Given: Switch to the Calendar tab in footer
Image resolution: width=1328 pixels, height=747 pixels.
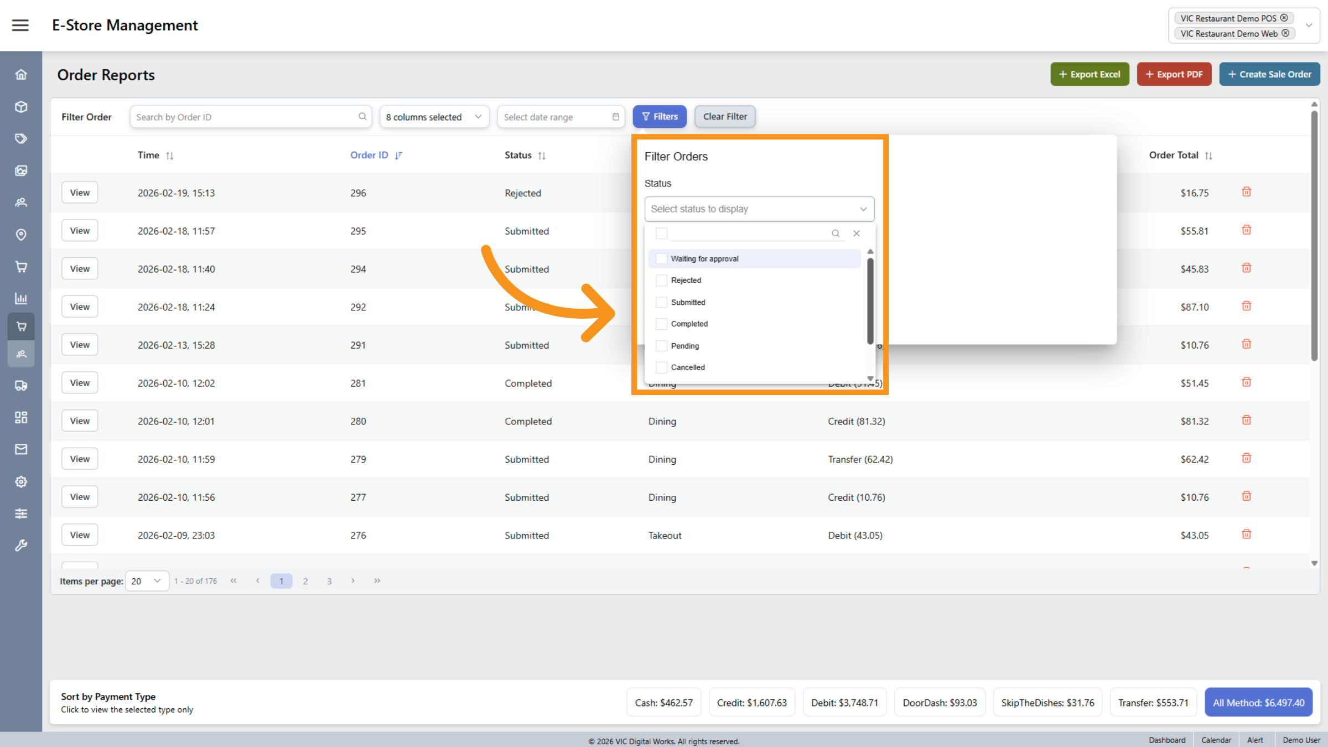Looking at the screenshot, I should click(1216, 740).
